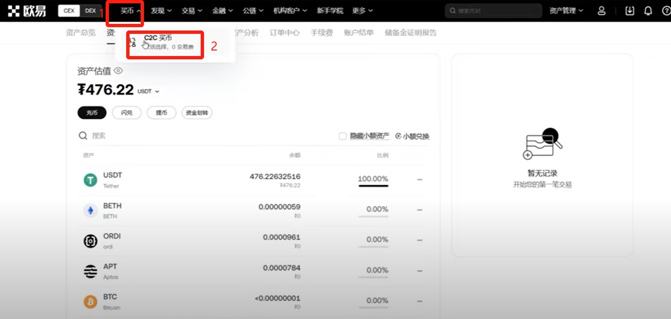Image resolution: width=671 pixels, height=319 pixels.
Task: Click the 资金划转 transfer button
Action: point(197,113)
